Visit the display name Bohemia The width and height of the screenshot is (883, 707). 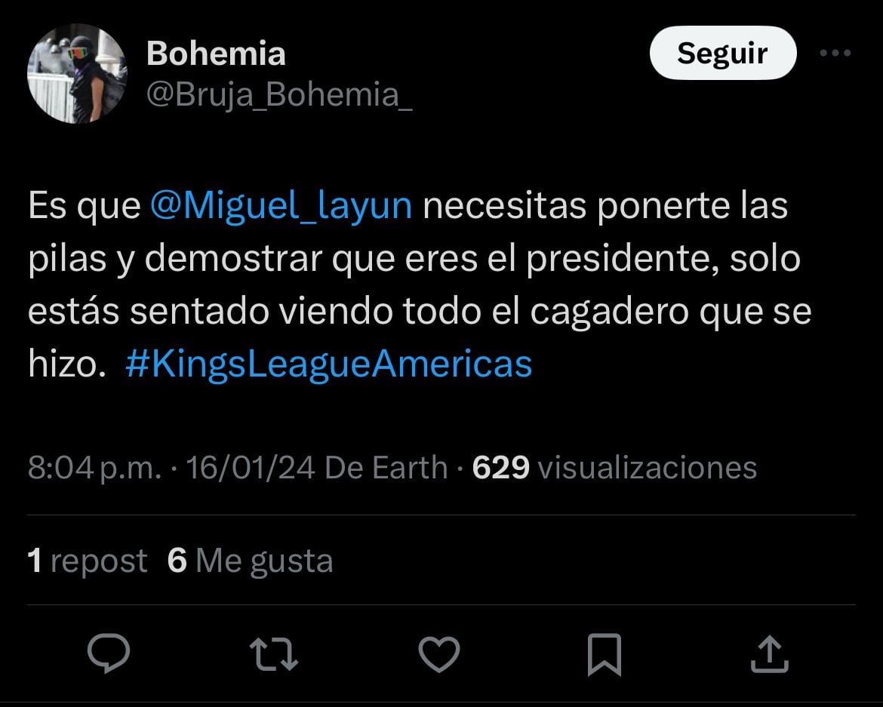tap(216, 53)
